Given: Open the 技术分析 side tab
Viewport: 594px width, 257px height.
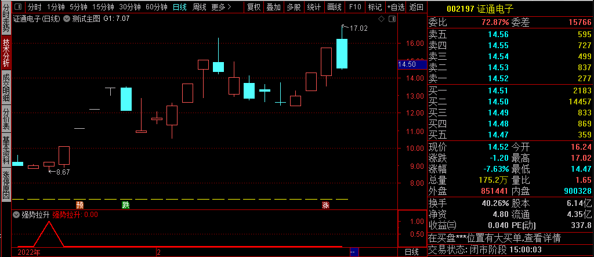Looking at the screenshot, I should point(6,52).
